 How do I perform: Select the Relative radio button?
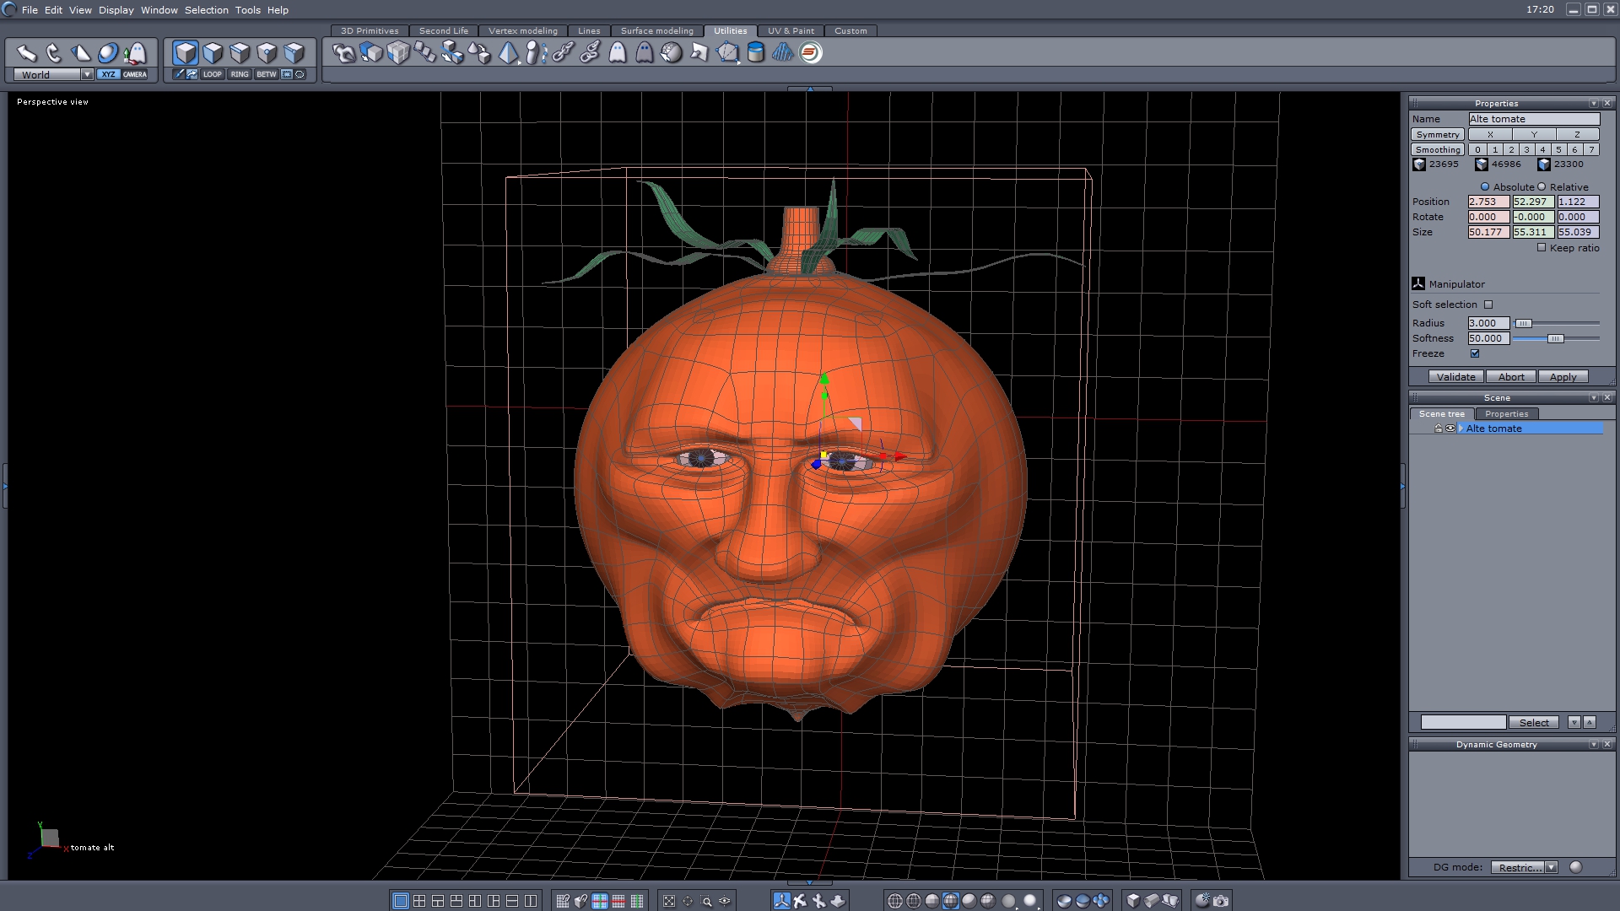(1542, 186)
